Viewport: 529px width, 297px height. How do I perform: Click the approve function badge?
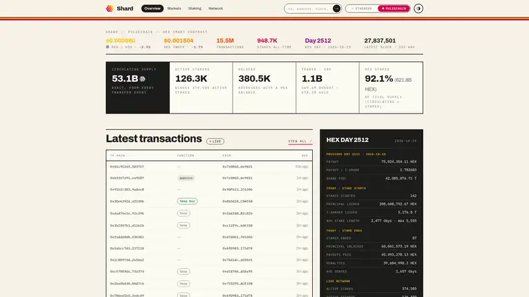pos(186,178)
